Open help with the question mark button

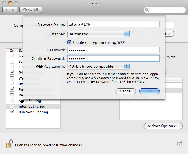click(x=180, y=144)
